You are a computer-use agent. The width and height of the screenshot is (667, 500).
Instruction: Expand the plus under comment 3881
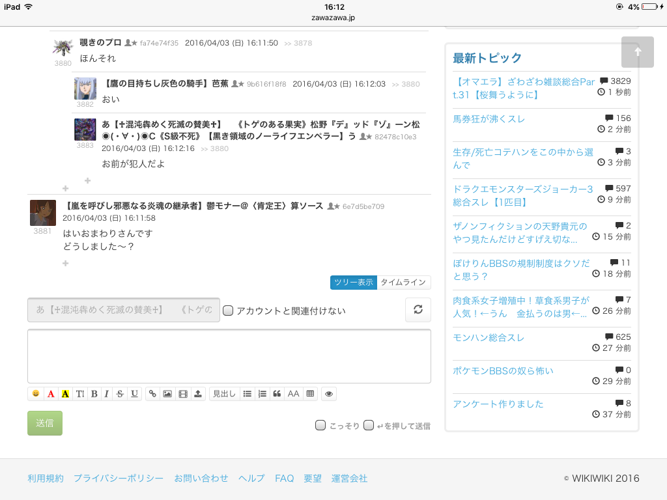65,263
